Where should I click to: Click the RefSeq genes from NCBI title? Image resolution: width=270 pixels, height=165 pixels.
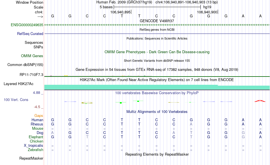157,30
